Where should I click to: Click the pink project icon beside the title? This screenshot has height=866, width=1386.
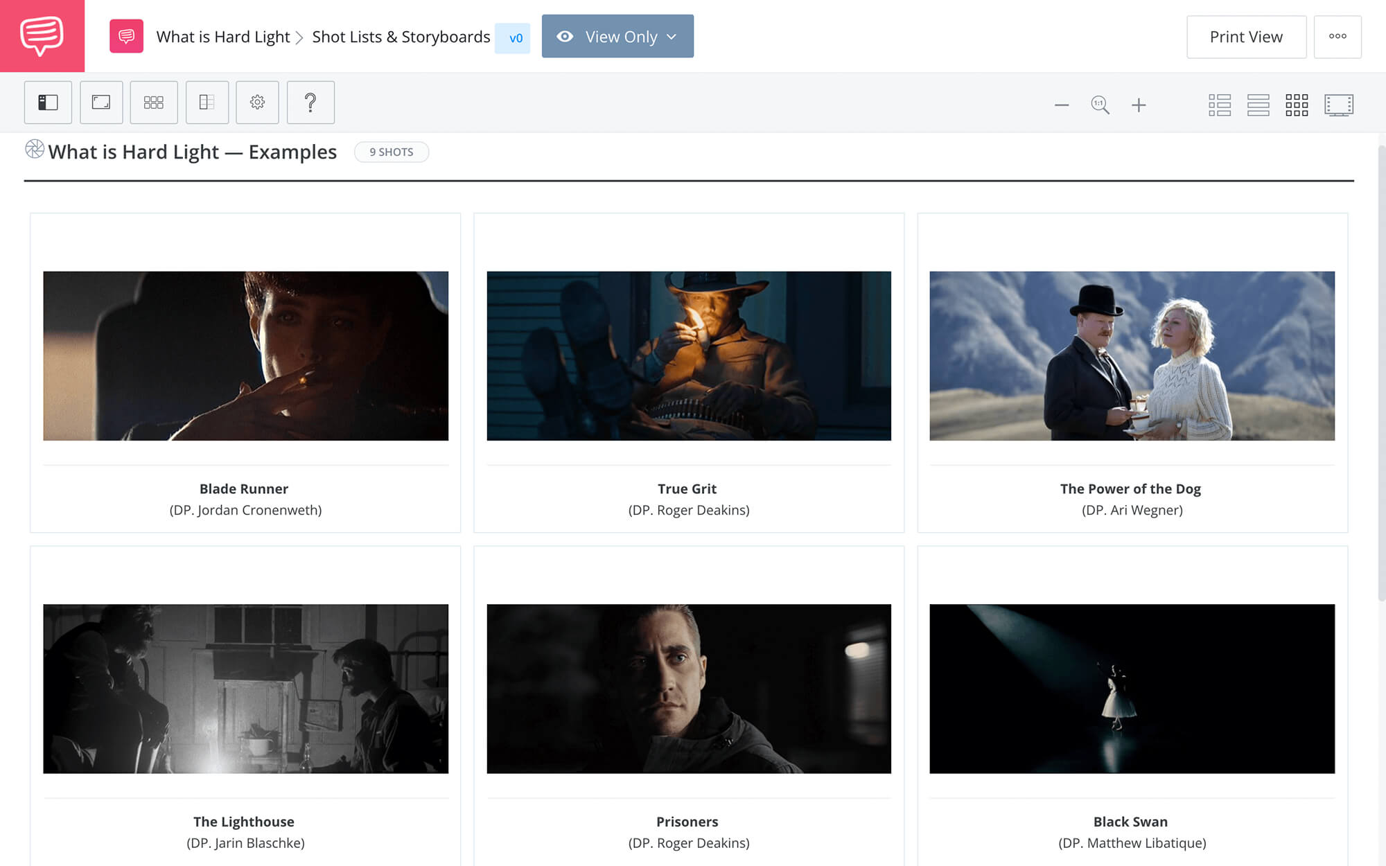126,36
